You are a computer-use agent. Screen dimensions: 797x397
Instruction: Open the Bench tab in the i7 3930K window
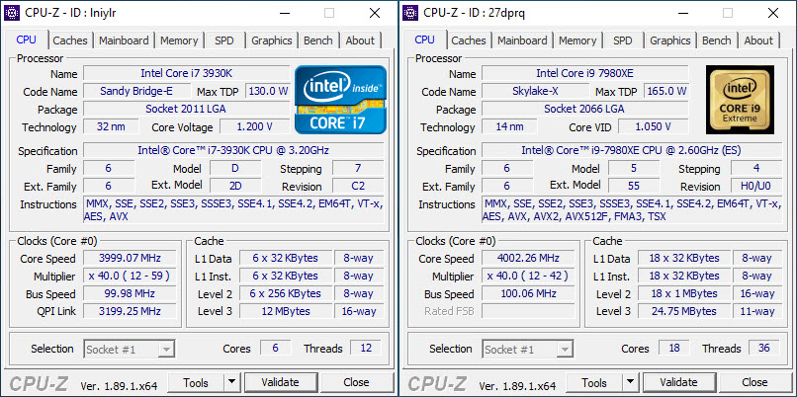pyautogui.click(x=317, y=40)
